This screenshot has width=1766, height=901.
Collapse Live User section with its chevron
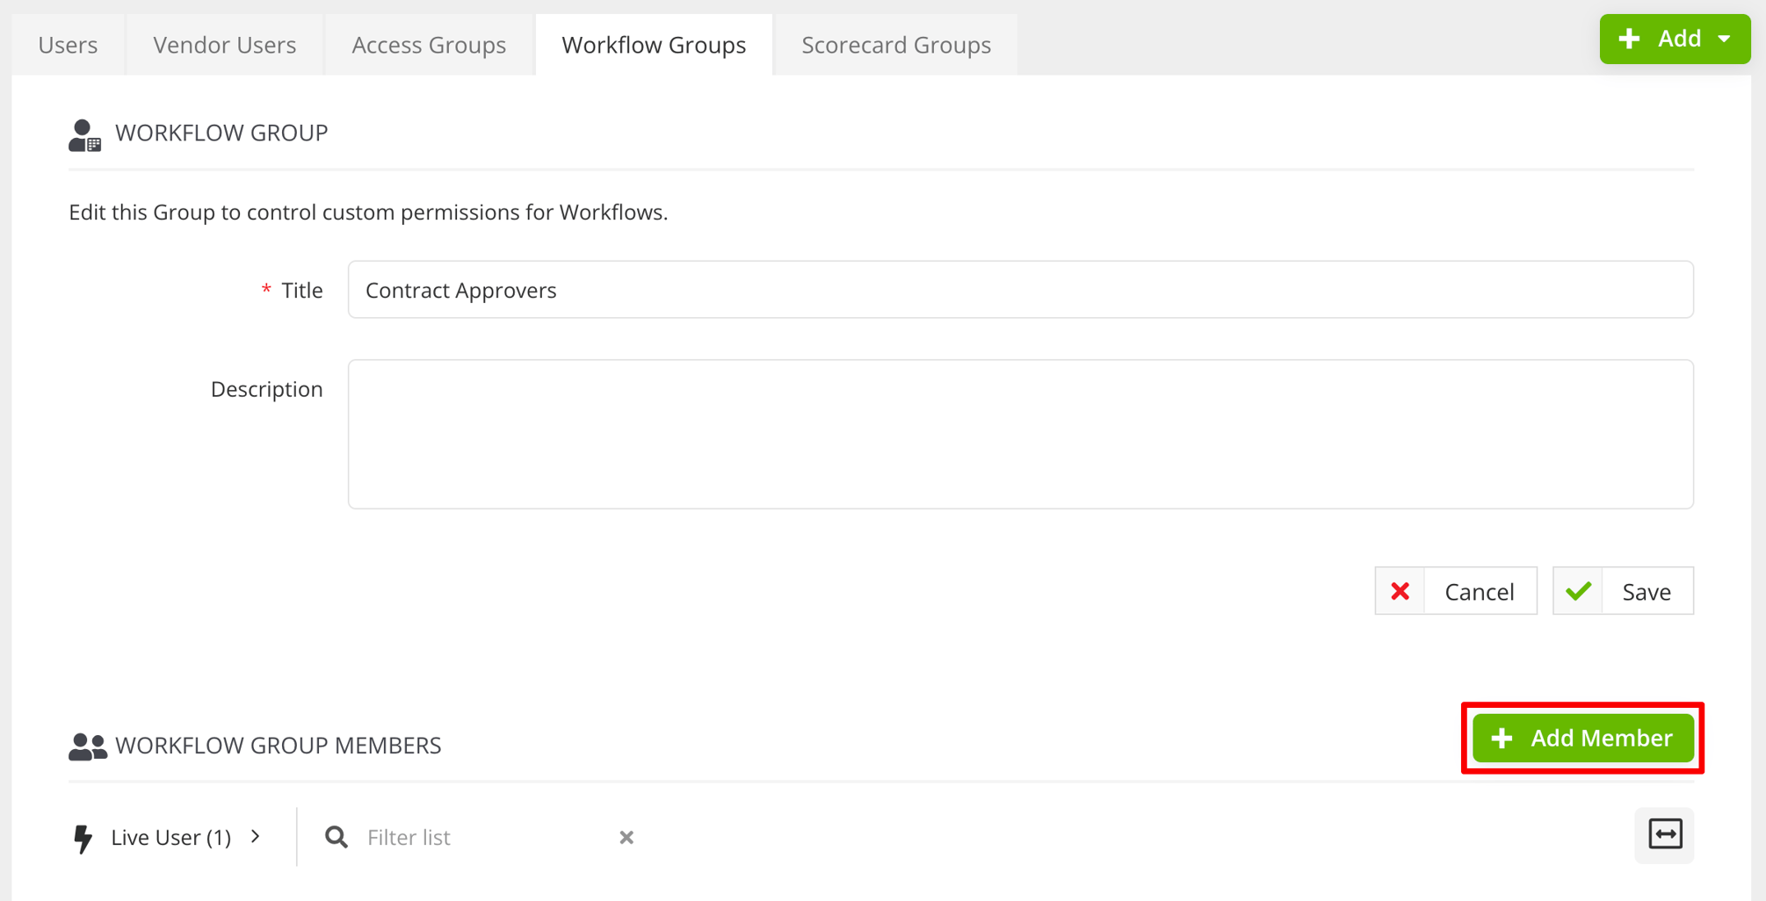[x=257, y=837]
